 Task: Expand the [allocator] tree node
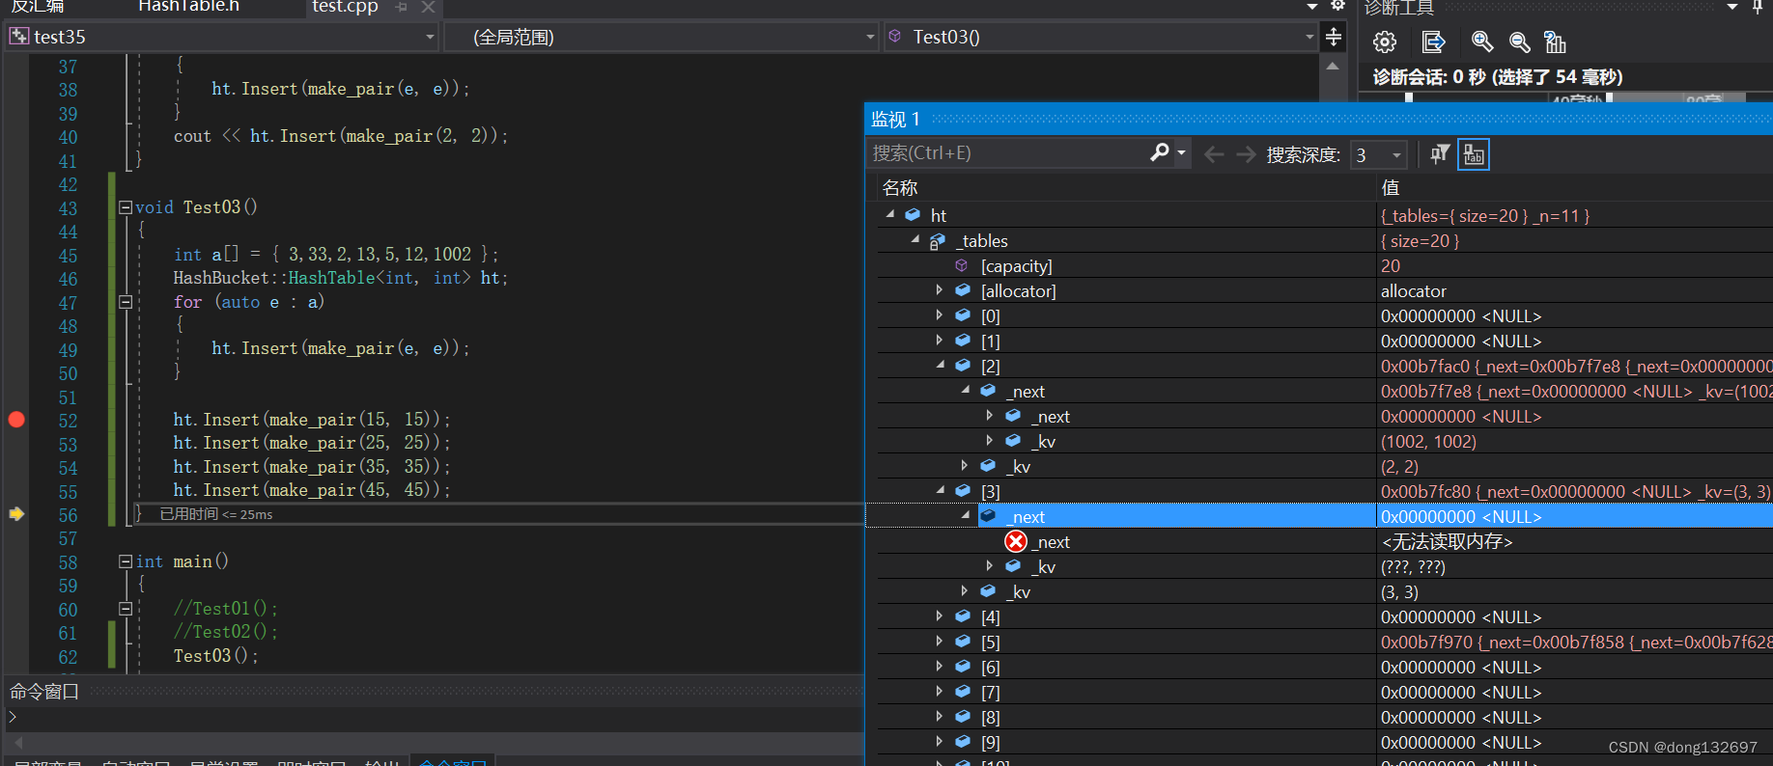point(939,289)
